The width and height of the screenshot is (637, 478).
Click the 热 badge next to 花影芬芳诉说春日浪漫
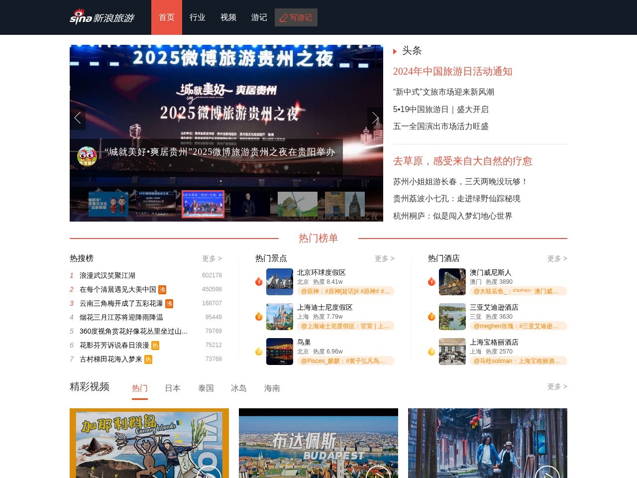[155, 345]
